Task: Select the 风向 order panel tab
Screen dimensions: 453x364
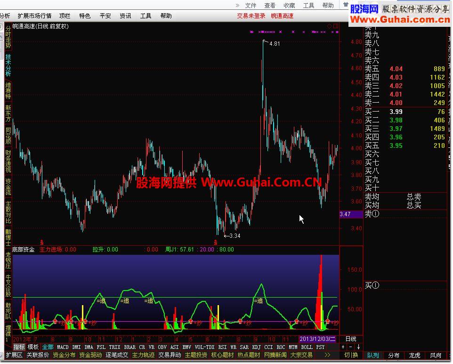Action: tap(436, 356)
